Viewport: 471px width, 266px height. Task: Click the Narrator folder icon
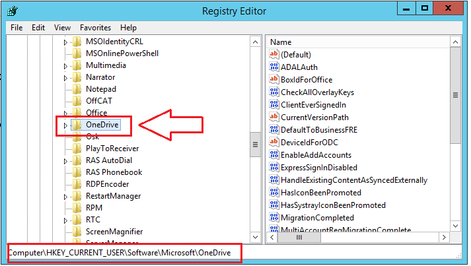(x=77, y=77)
